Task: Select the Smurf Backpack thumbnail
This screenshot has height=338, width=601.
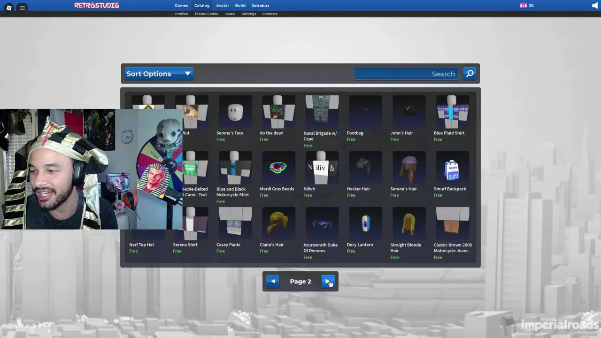Action: click(452, 168)
